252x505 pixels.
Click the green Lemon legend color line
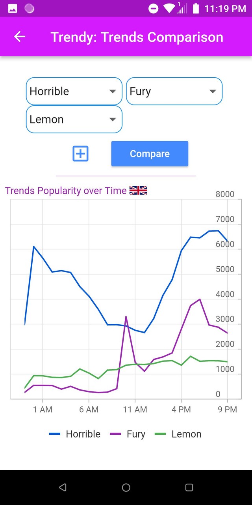pyautogui.click(x=160, y=434)
